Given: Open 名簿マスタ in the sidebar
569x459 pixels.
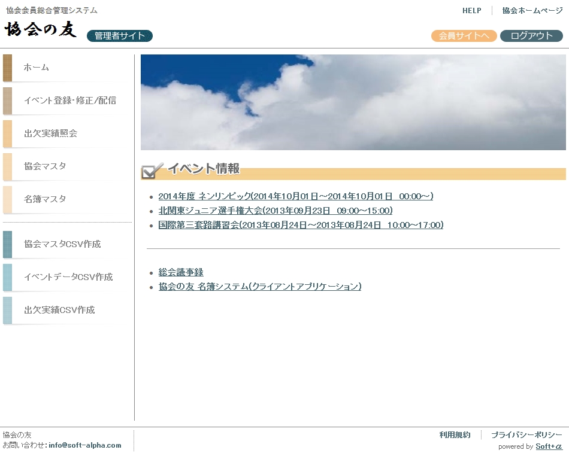Looking at the screenshot, I should (x=45, y=199).
